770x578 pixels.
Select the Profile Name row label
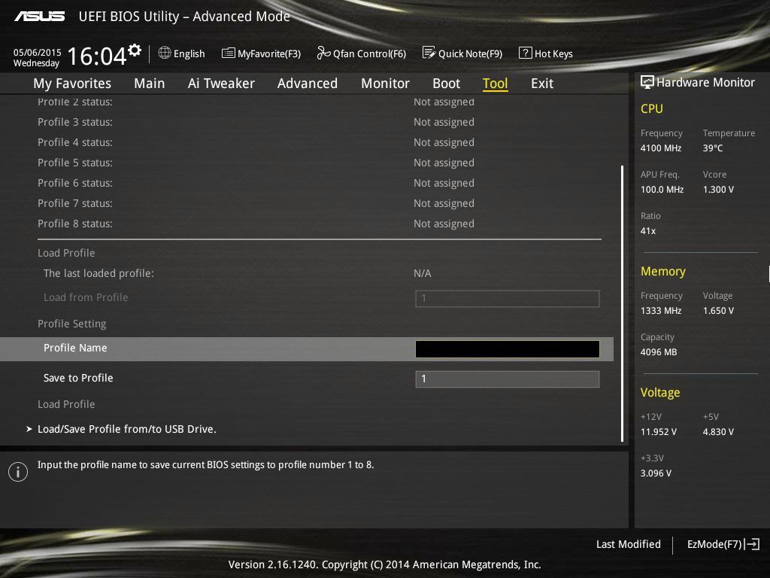(x=75, y=348)
